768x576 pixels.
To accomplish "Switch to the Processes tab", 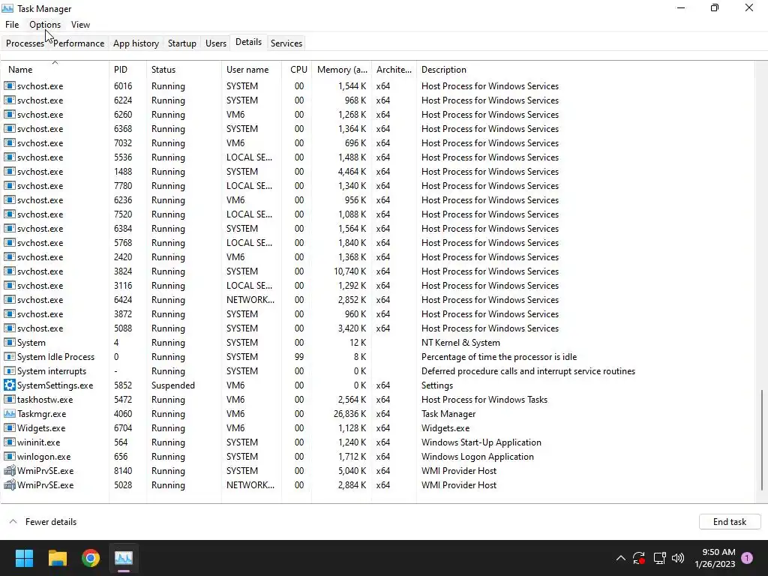I will [25, 43].
